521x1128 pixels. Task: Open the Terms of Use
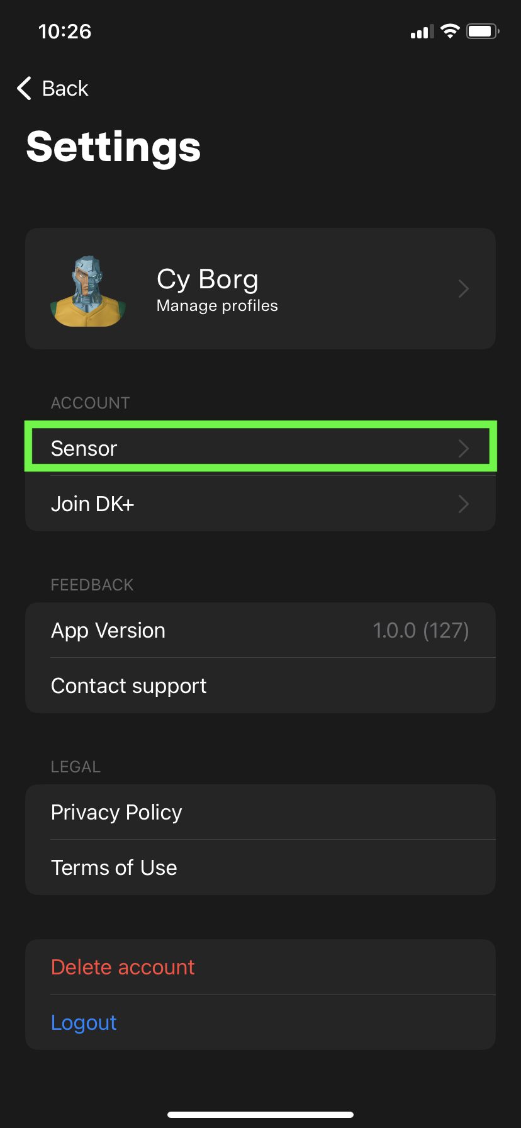pyautogui.click(x=114, y=868)
